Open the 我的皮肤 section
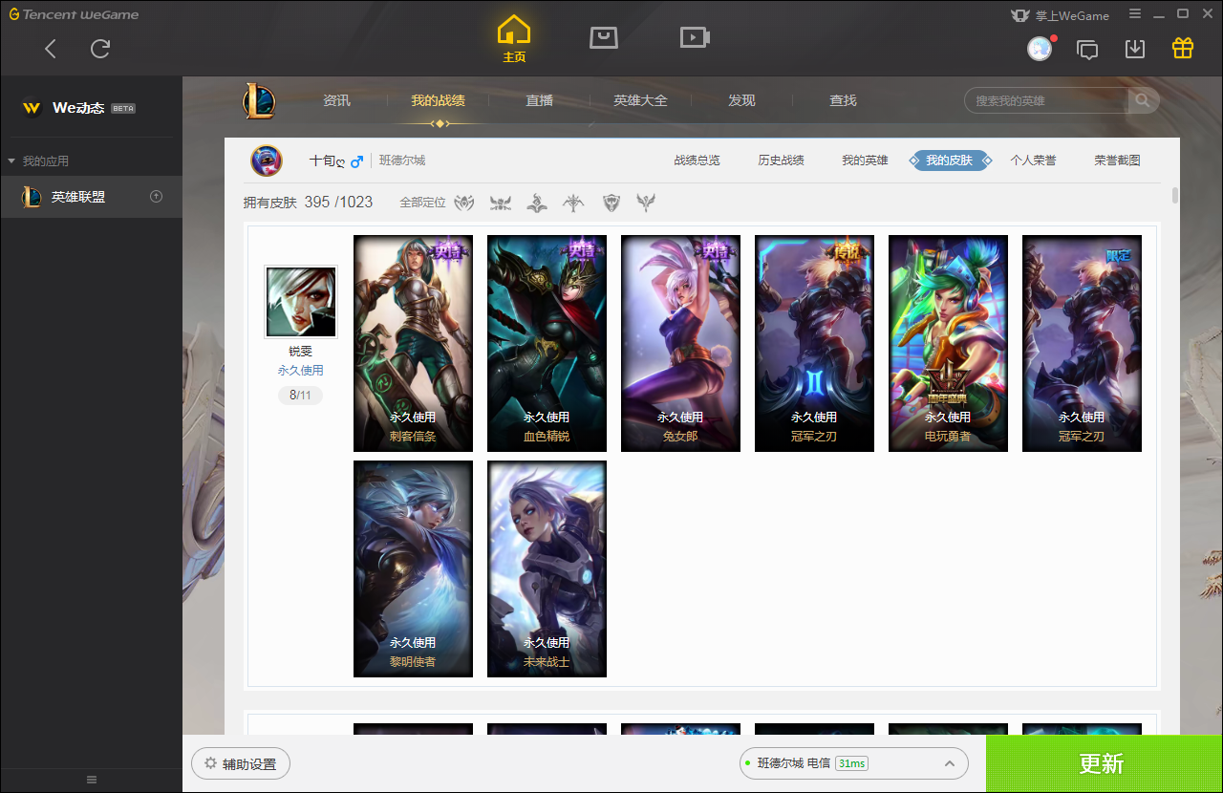 [x=950, y=161]
